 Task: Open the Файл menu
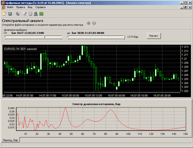[10, 7]
